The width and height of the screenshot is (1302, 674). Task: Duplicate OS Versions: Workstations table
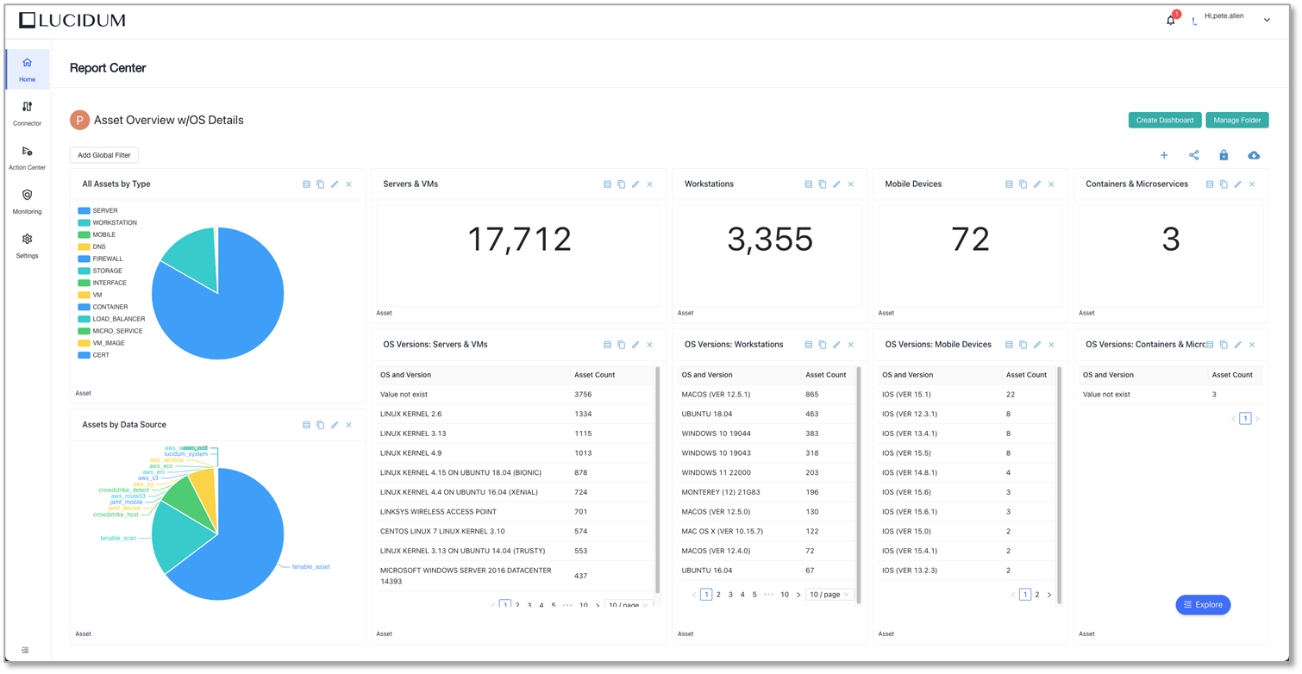coord(823,345)
